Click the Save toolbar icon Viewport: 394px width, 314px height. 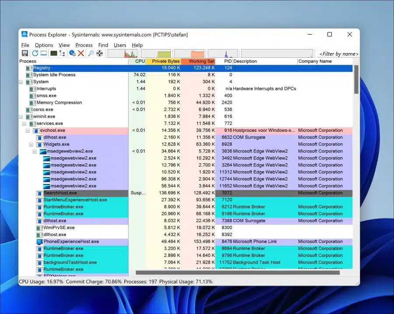coord(25,53)
